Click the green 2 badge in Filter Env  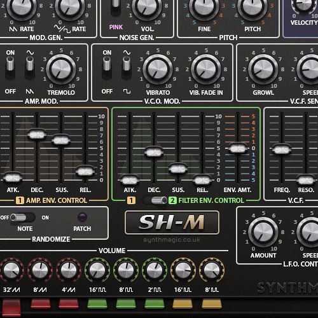pyautogui.click(x=172, y=200)
